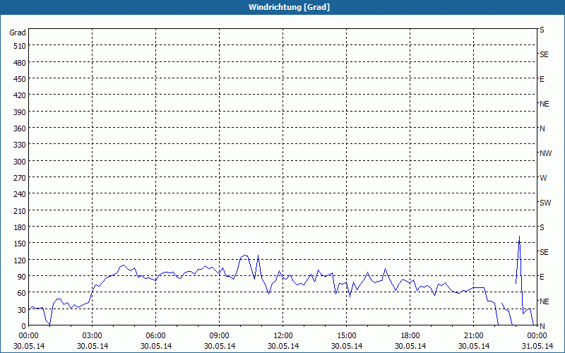Click the 60 y-axis value
This screenshot has height=353, width=565.
point(22,293)
